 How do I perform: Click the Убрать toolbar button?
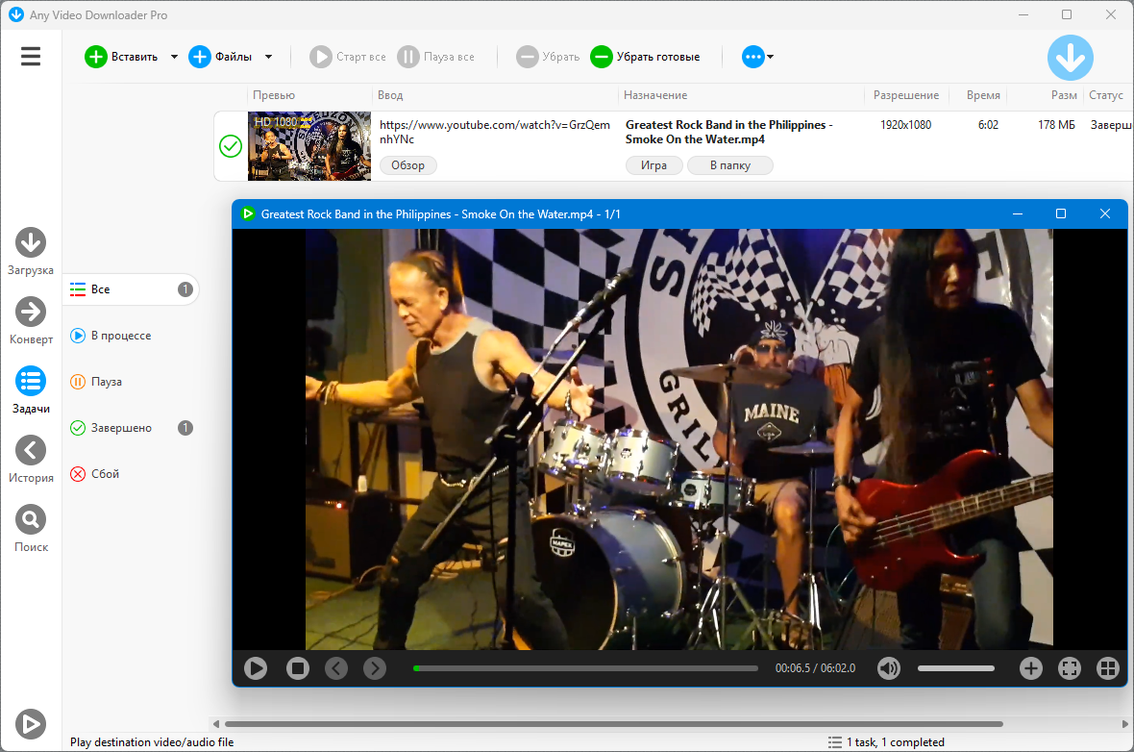[x=548, y=57]
